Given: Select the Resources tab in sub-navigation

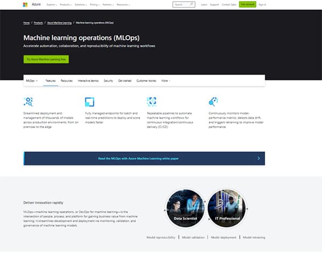Looking at the screenshot, I should click(67, 80).
